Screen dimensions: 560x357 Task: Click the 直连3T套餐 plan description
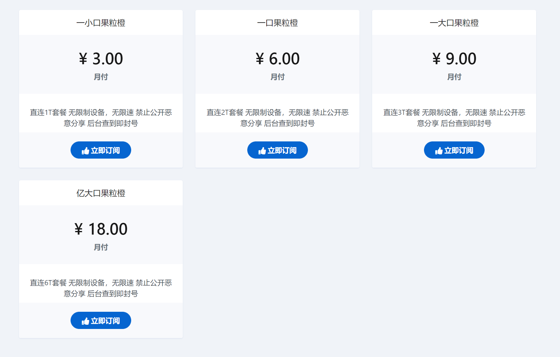click(x=454, y=118)
